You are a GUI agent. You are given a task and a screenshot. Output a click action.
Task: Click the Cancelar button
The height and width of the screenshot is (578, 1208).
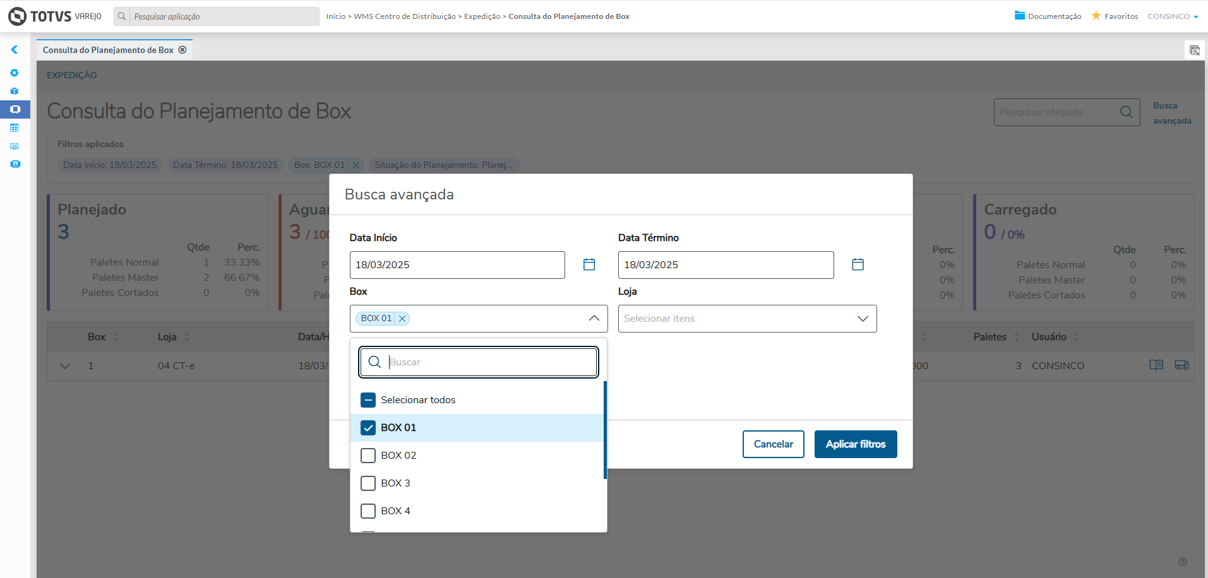point(773,444)
